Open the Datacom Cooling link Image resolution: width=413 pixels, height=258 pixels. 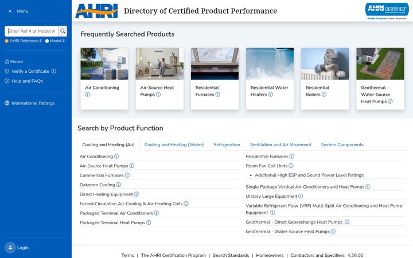[97, 185]
